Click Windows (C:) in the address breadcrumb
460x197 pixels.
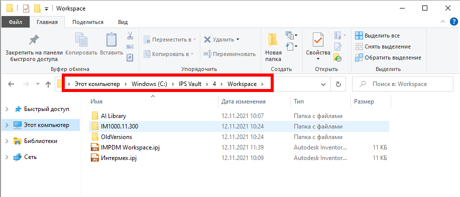[149, 84]
